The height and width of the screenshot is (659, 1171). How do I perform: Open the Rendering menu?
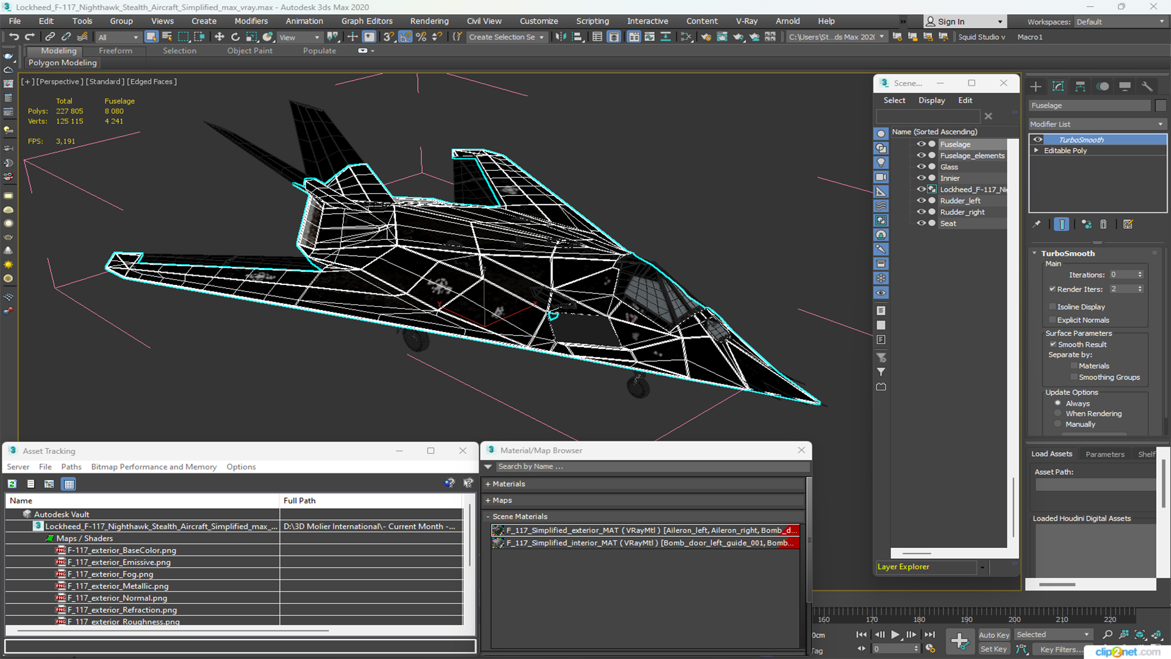click(x=429, y=21)
